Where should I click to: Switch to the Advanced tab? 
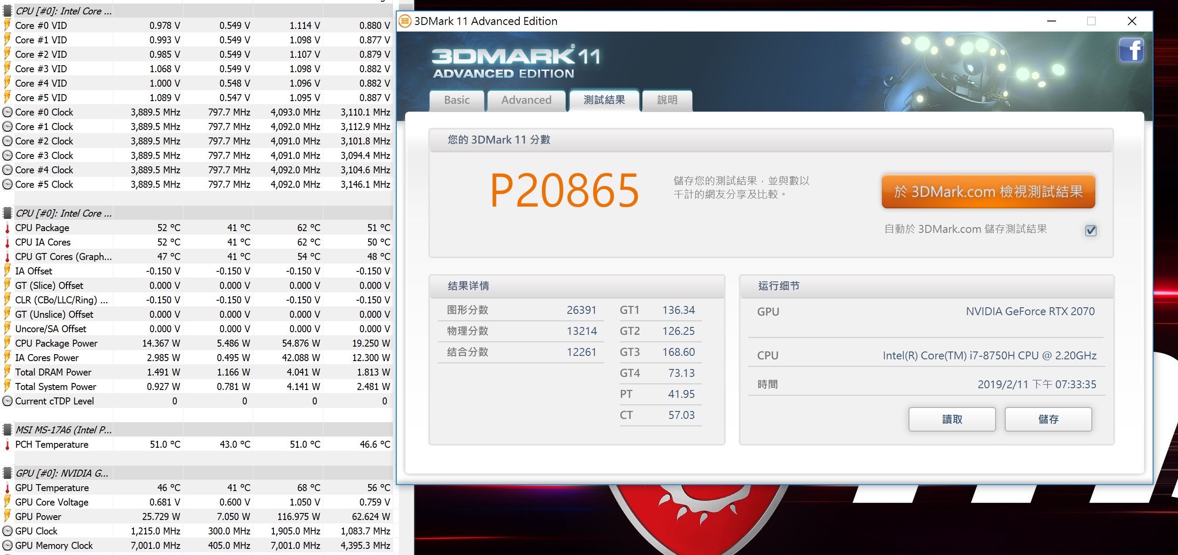(526, 100)
